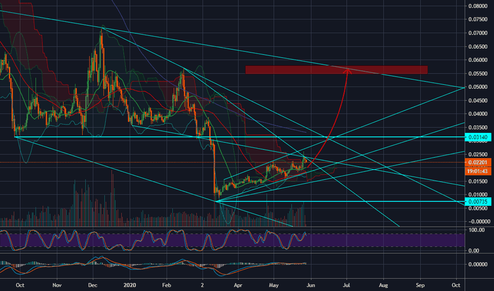Click the 0.00735 support price tag

tap(478, 202)
